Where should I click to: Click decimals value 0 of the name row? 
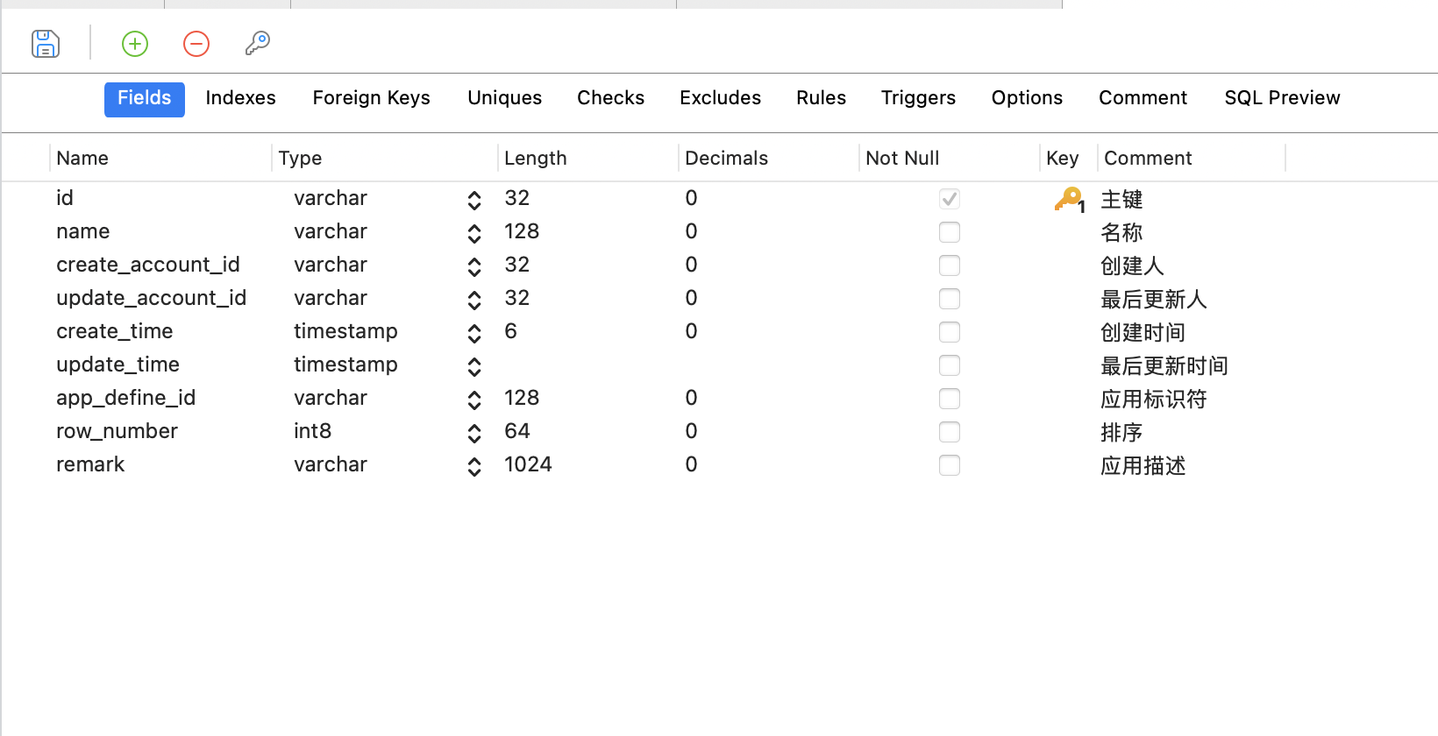[692, 232]
